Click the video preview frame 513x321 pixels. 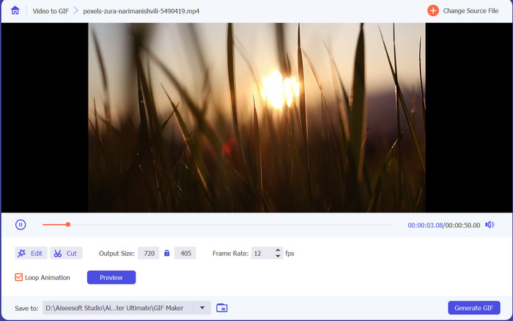click(256, 117)
